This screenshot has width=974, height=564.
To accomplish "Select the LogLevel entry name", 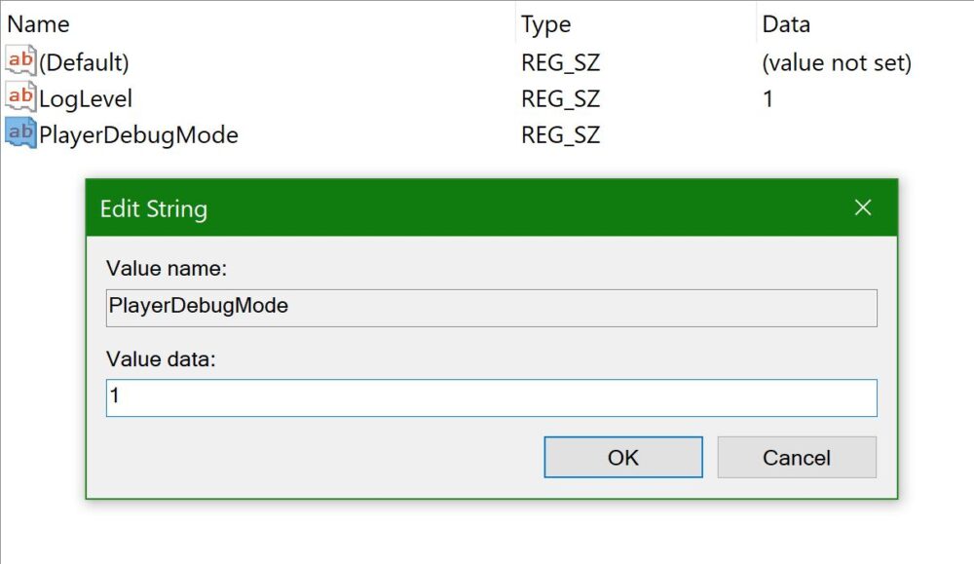I will pos(86,98).
